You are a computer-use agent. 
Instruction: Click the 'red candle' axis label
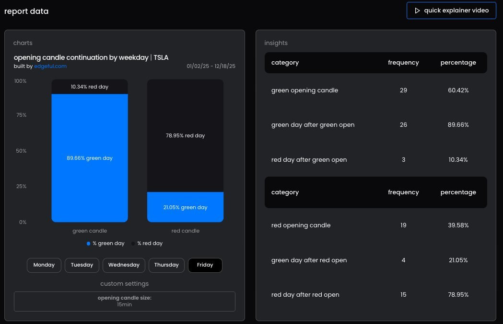pyautogui.click(x=186, y=231)
